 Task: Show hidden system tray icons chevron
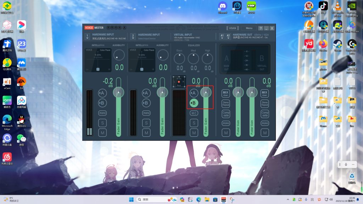pos(288,199)
